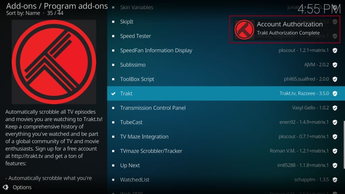Image resolution: width=345 pixels, height=194 pixels.
Task: Click Trakt icon in authorization notification
Action: 244,30
